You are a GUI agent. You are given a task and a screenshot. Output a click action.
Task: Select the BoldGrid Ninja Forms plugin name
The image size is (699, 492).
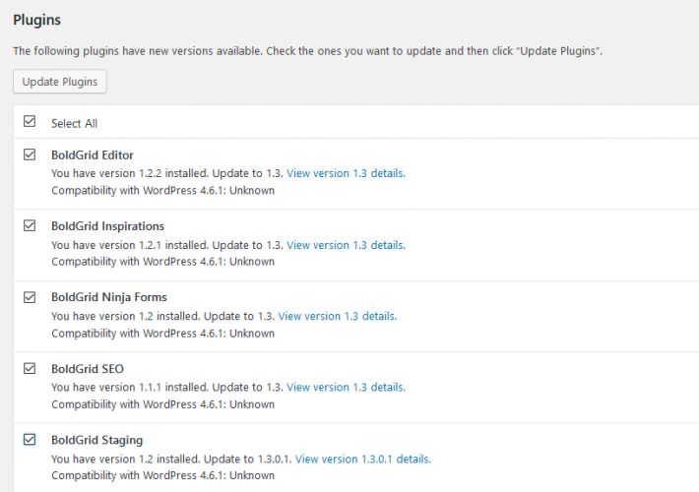pyautogui.click(x=109, y=297)
